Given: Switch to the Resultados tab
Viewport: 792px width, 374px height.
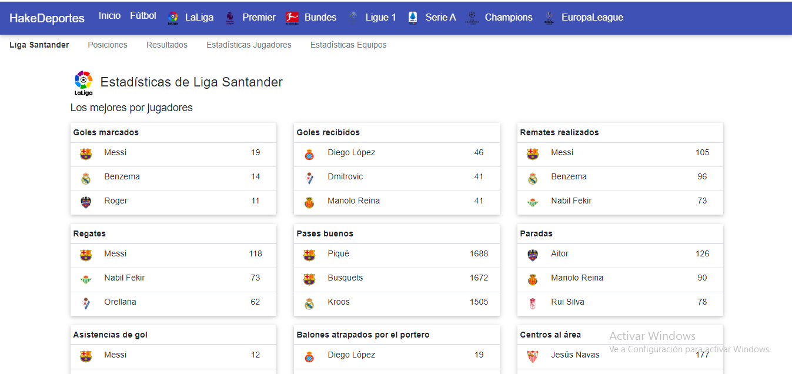Looking at the screenshot, I should 167,45.
